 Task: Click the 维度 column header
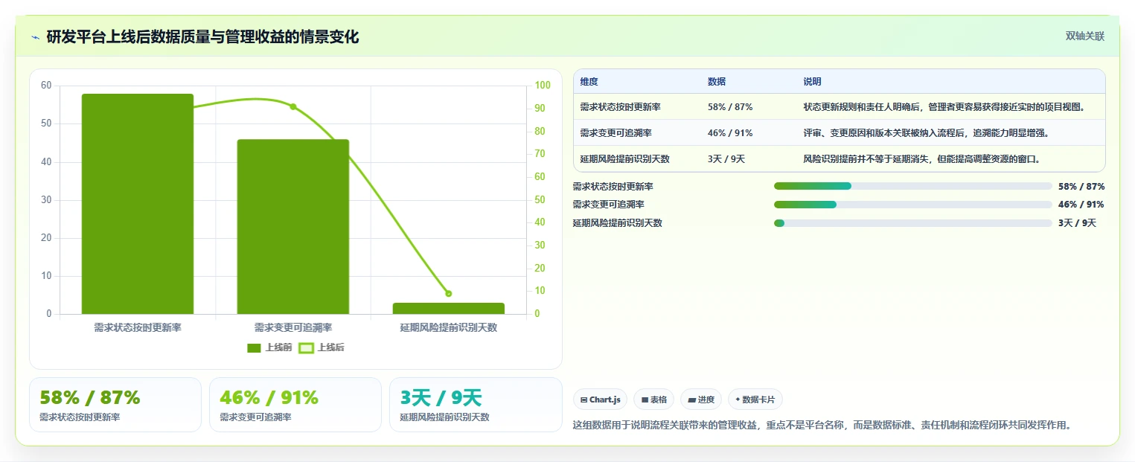coord(589,82)
